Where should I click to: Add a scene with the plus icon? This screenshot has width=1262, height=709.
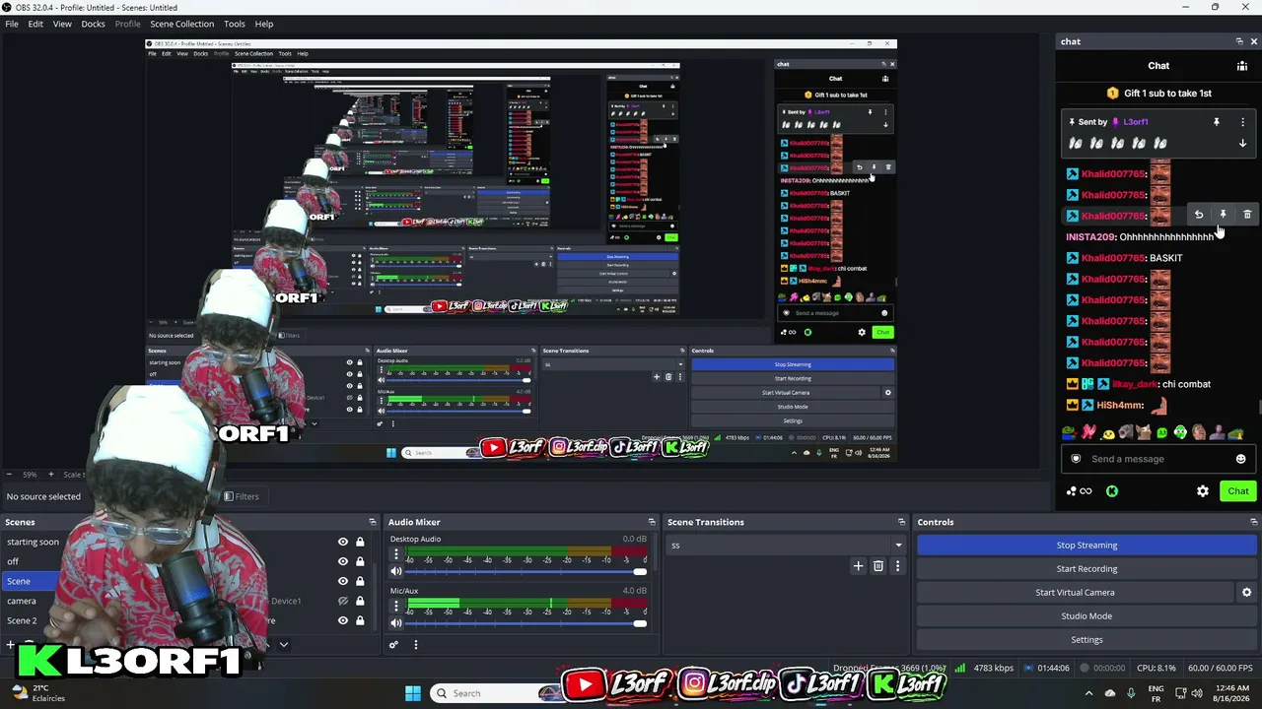pos(10,645)
